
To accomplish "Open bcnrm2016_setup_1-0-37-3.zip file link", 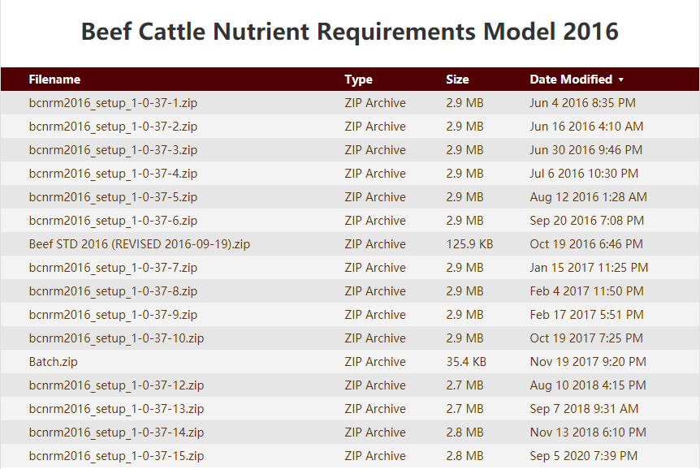I will click(113, 150).
